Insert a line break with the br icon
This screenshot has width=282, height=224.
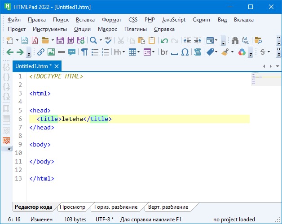[x=164, y=52]
